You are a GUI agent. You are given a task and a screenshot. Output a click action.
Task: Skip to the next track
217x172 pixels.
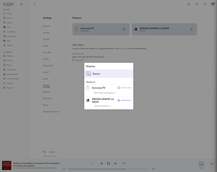pyautogui.click(x=116, y=163)
